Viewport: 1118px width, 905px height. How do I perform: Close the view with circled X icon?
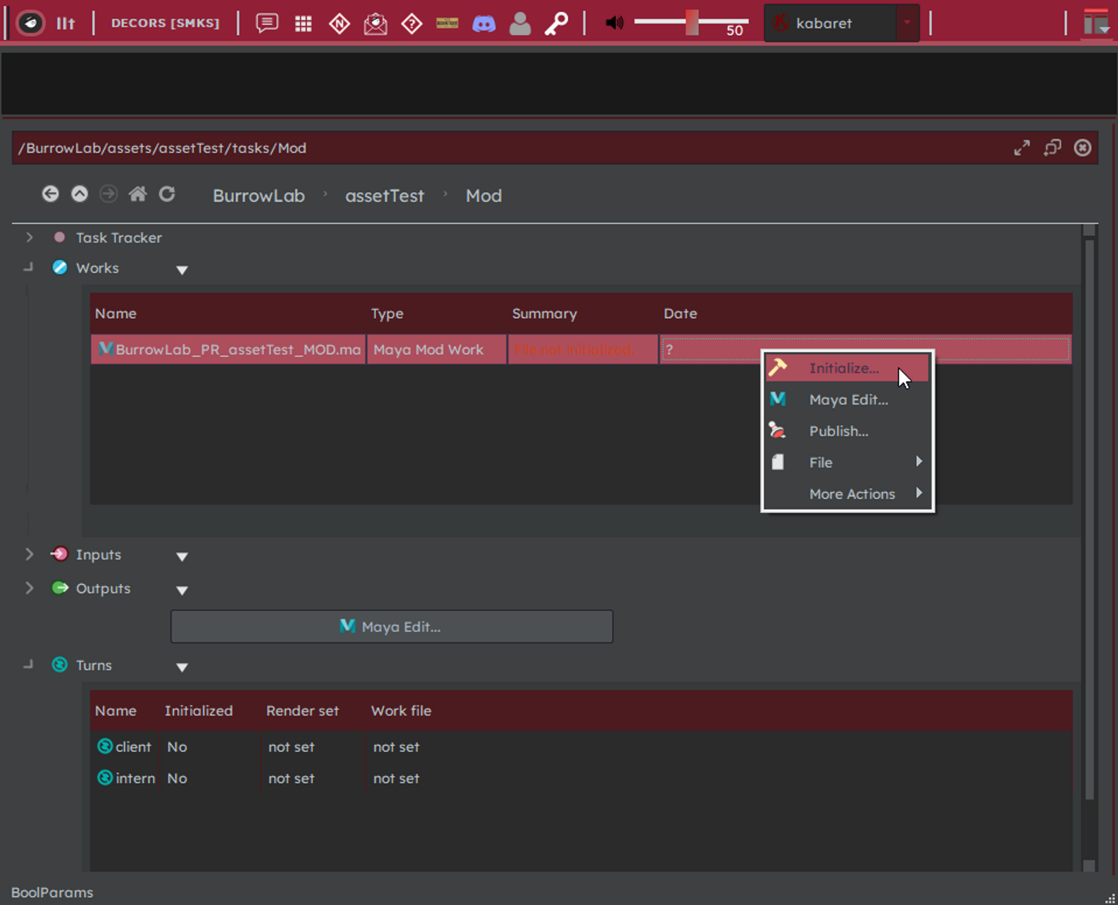click(1082, 147)
